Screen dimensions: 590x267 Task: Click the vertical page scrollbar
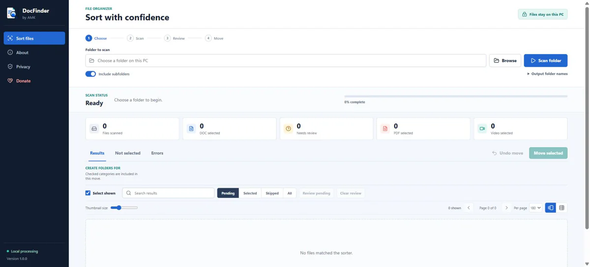pos(587,118)
